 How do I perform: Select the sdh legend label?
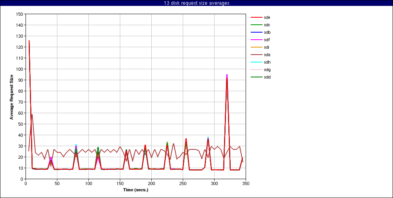coord(267,62)
